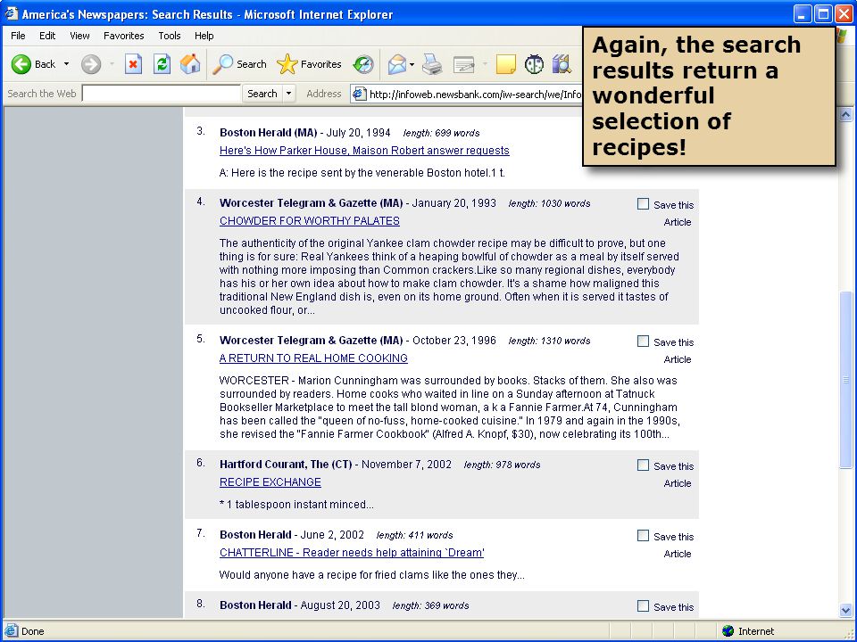The height and width of the screenshot is (642, 857).
Task: Go to the Home page house icon
Action: [x=190, y=64]
